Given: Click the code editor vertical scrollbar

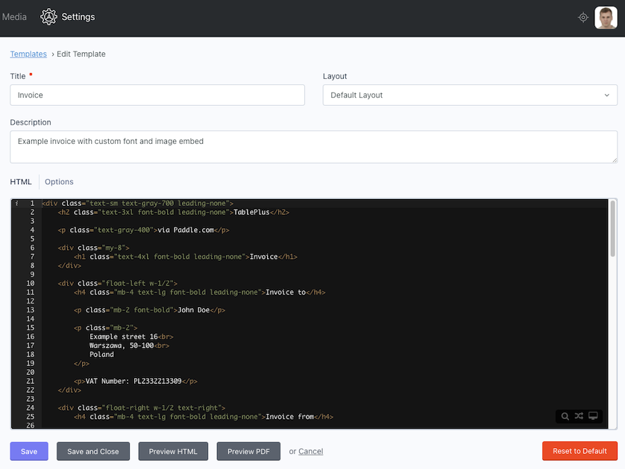Looking at the screenshot, I should coord(612,229).
